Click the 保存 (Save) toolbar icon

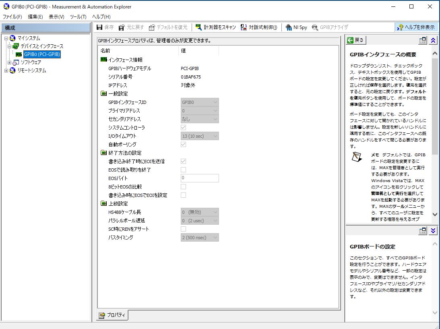99,27
